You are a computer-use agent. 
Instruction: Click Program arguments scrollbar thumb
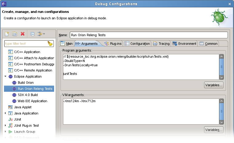point(221,67)
